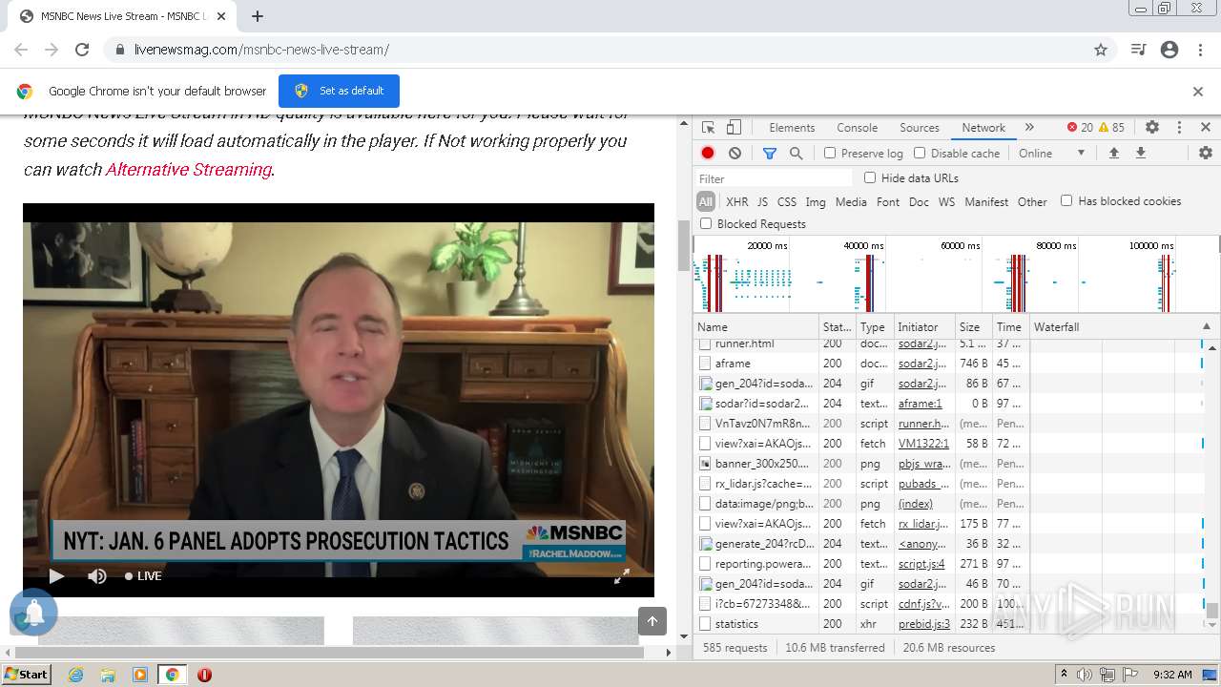Check the Has blocked cookies option
The height and width of the screenshot is (687, 1221).
[1066, 200]
